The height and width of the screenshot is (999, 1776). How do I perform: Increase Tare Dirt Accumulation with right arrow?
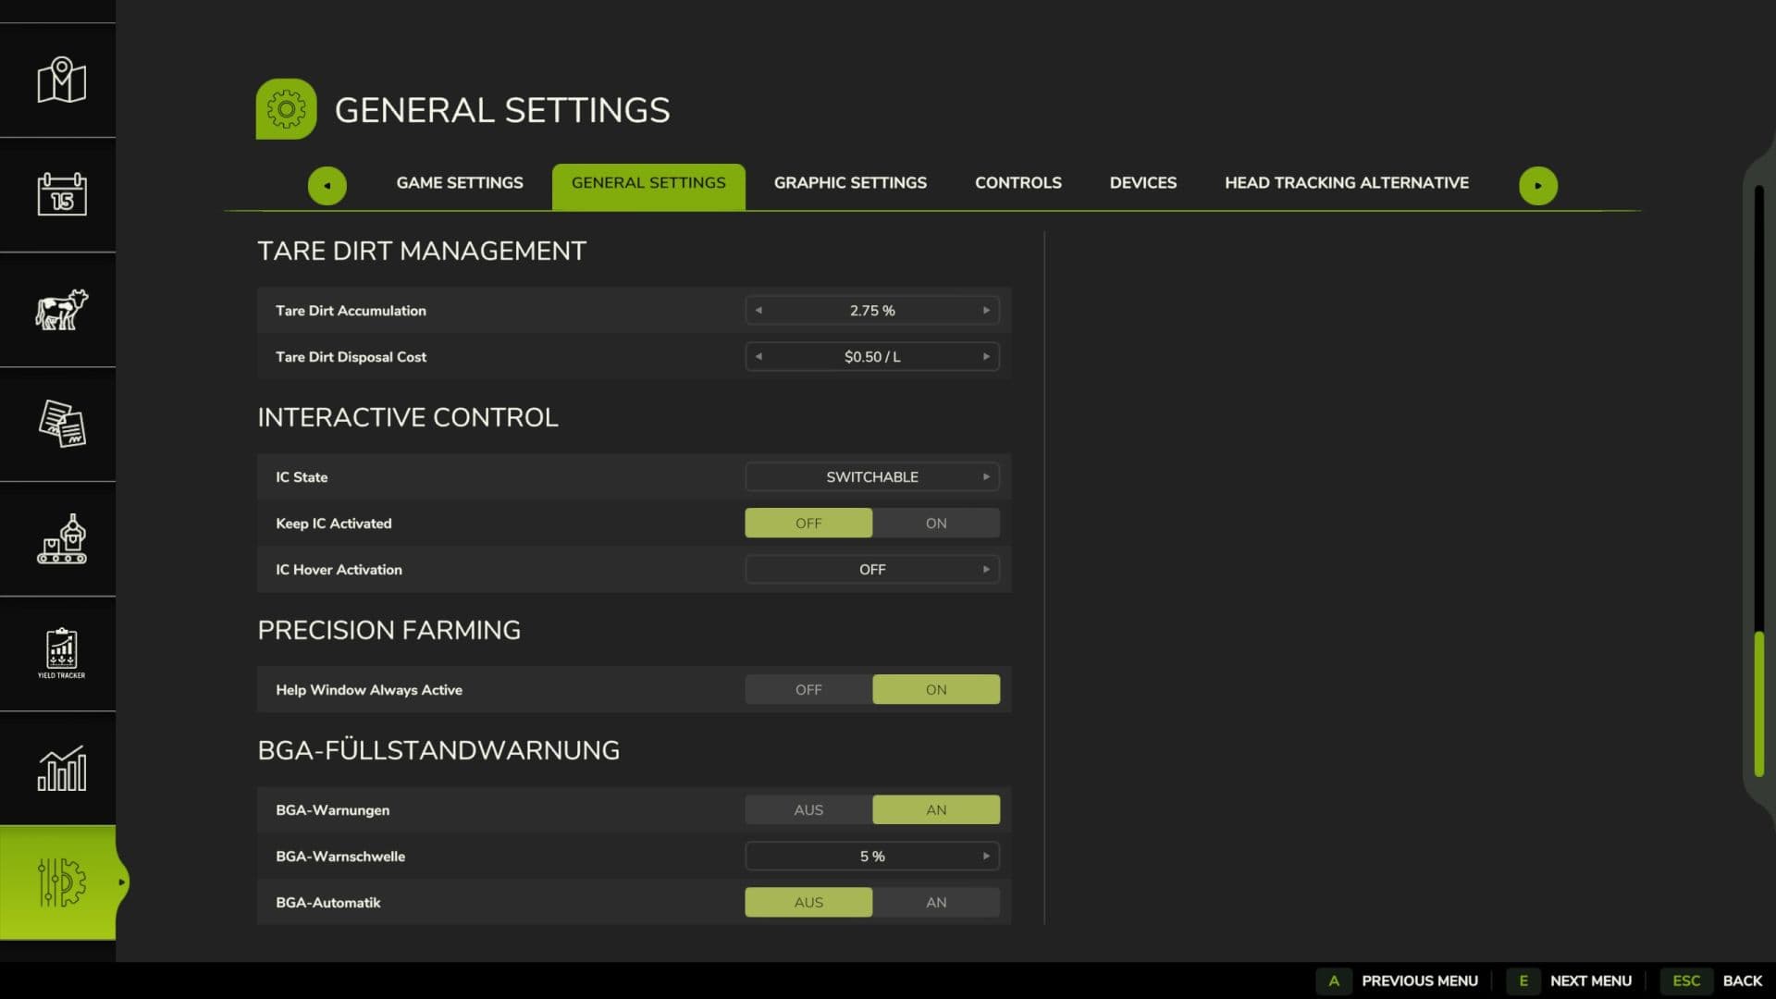click(x=986, y=311)
